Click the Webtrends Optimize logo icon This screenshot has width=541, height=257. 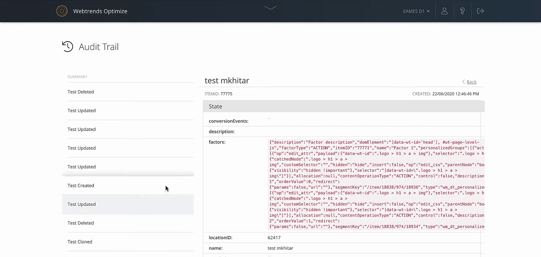62,11
